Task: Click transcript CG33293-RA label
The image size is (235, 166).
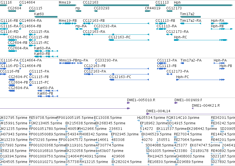Action: click(105, 26)
